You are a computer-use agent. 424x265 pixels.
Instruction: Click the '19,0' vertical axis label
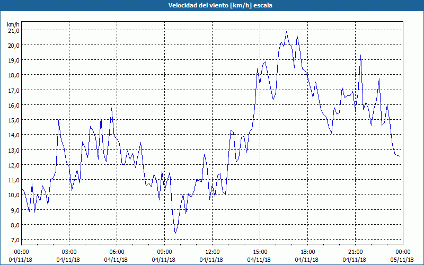(14, 60)
